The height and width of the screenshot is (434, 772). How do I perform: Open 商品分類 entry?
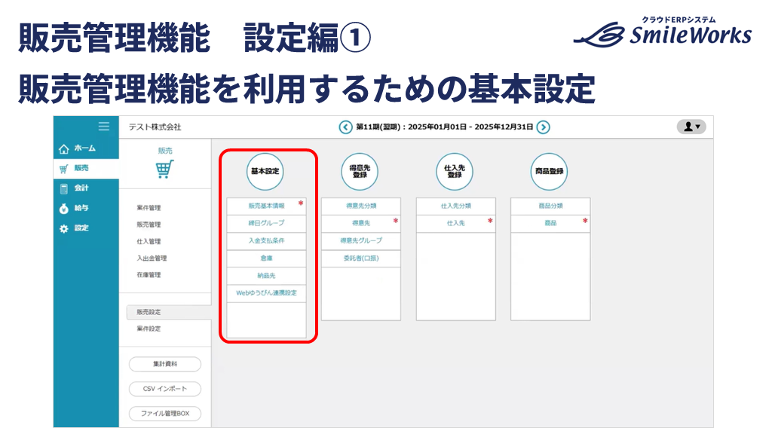point(550,206)
